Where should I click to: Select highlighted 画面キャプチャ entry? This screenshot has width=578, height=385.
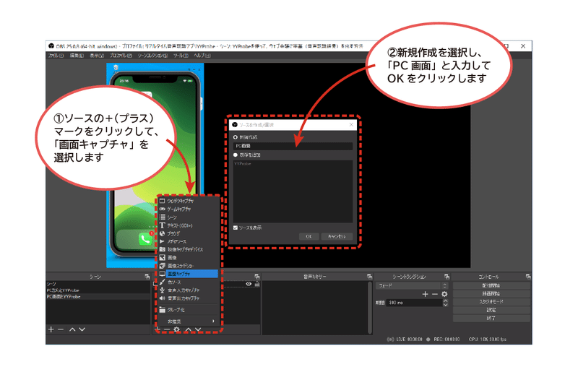tap(188, 274)
